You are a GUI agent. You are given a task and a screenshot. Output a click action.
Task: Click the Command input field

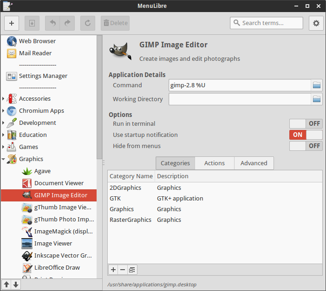(x=240, y=85)
